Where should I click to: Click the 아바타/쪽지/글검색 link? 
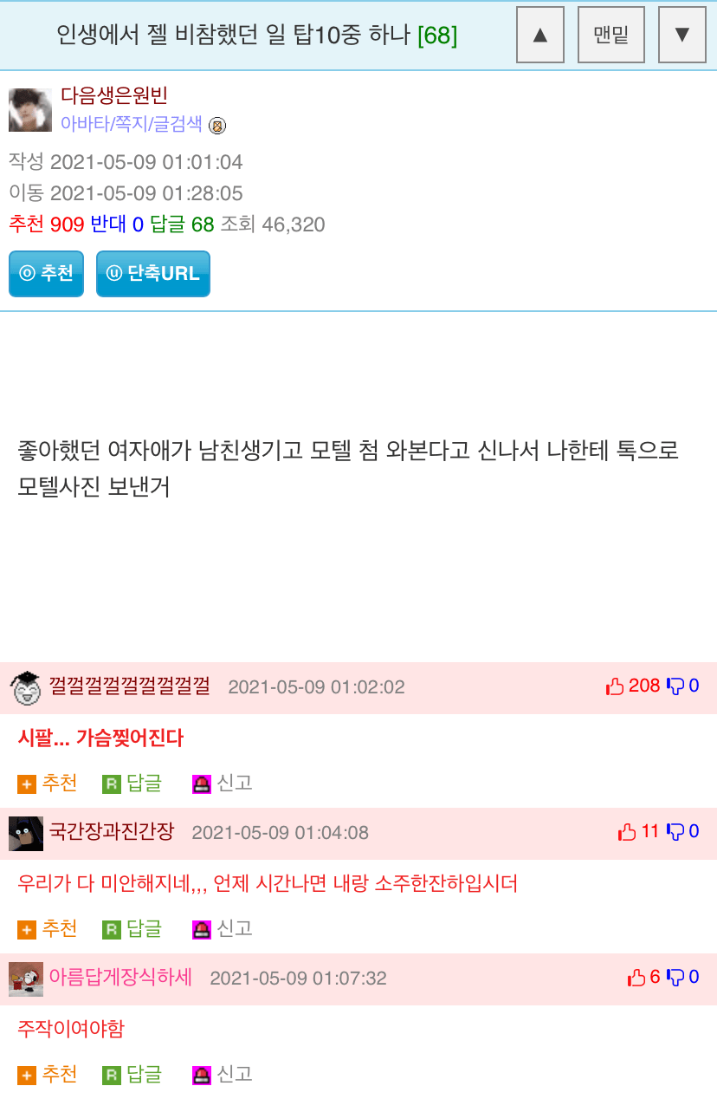[131, 124]
